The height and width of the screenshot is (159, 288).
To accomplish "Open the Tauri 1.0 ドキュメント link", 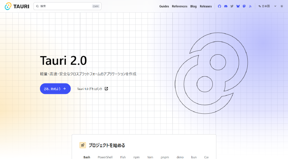I will (x=92, y=89).
